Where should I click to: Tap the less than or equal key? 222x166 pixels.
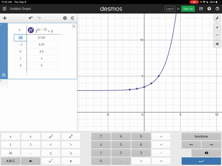click(51, 153)
